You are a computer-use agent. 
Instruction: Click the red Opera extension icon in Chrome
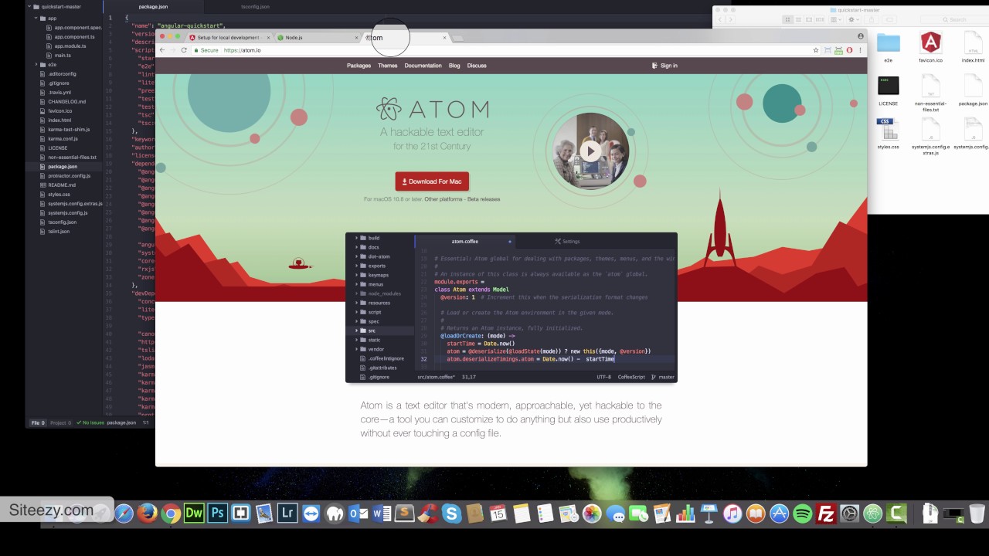[x=850, y=50]
